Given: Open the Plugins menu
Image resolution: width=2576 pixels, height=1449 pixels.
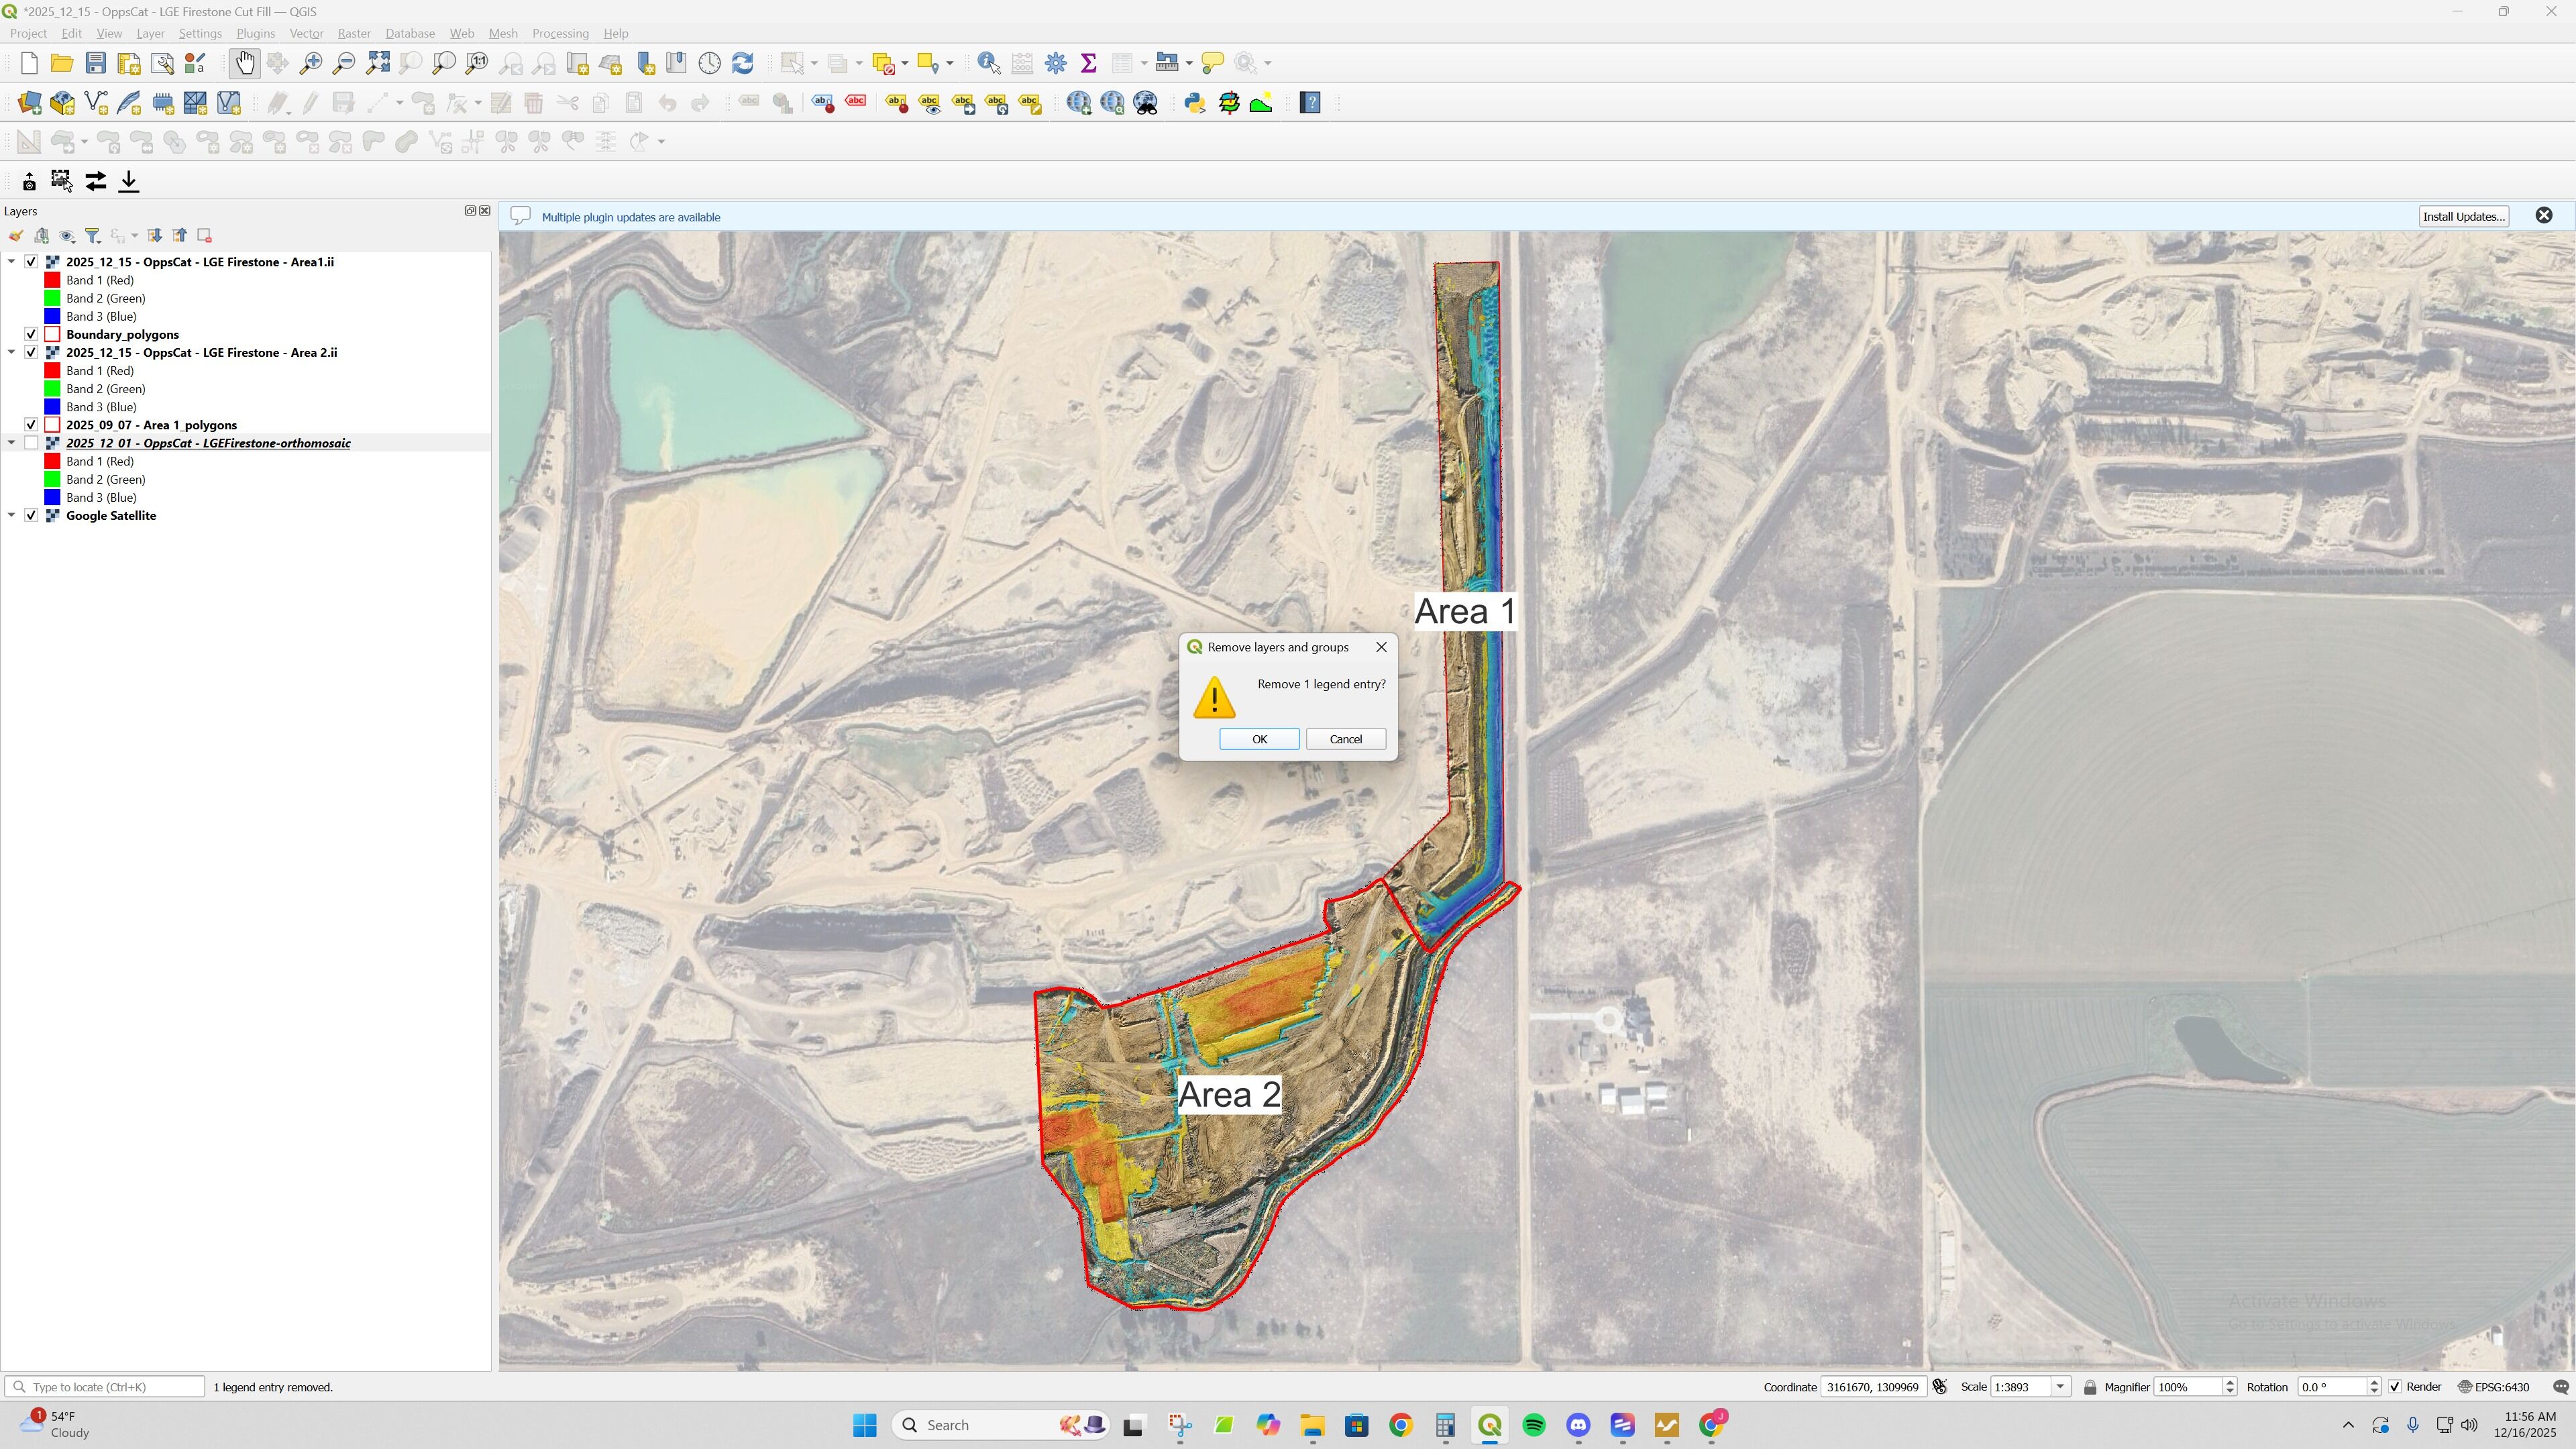Looking at the screenshot, I should tap(255, 33).
